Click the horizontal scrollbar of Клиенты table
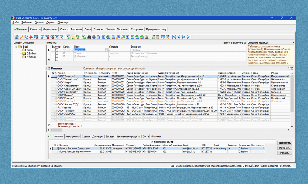308x184 pixels. click(169, 130)
